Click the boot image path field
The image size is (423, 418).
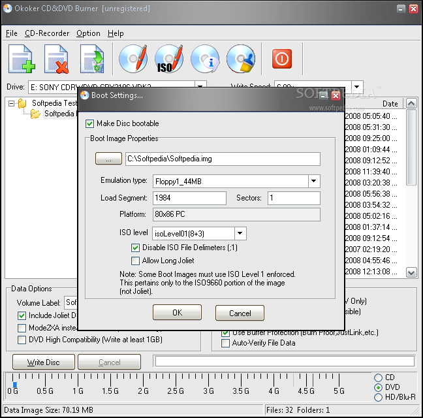click(x=223, y=159)
